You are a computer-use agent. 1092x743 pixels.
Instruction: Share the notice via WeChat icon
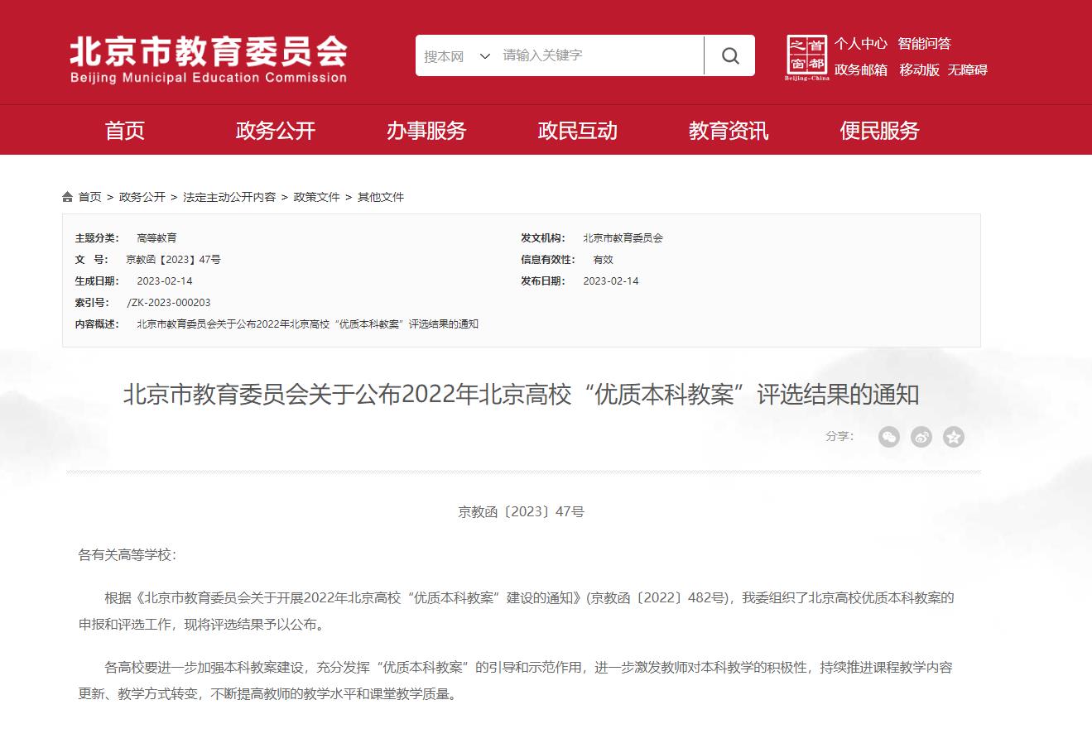(888, 437)
